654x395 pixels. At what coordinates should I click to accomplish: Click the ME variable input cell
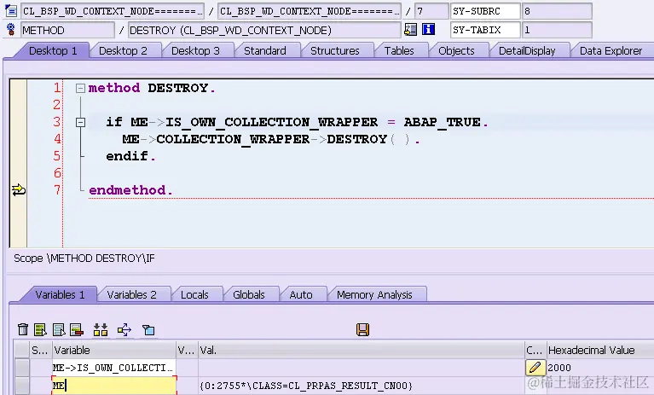pyautogui.click(x=114, y=386)
